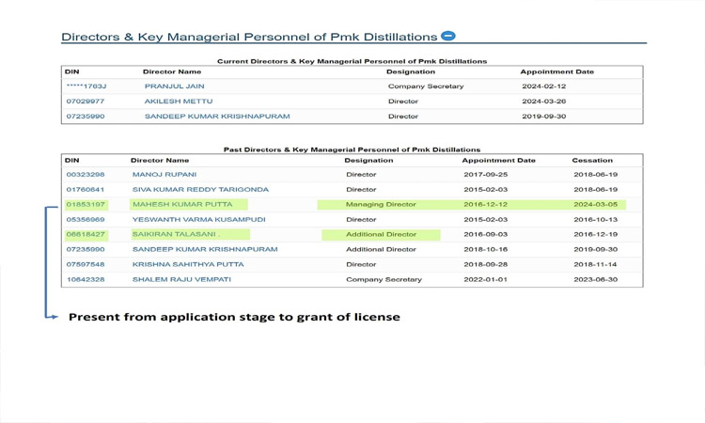Open SANDEEP KUMAR KRISHNAPURAM in Current Directors table
Viewport: 705px width, 423px height.
coord(217,116)
